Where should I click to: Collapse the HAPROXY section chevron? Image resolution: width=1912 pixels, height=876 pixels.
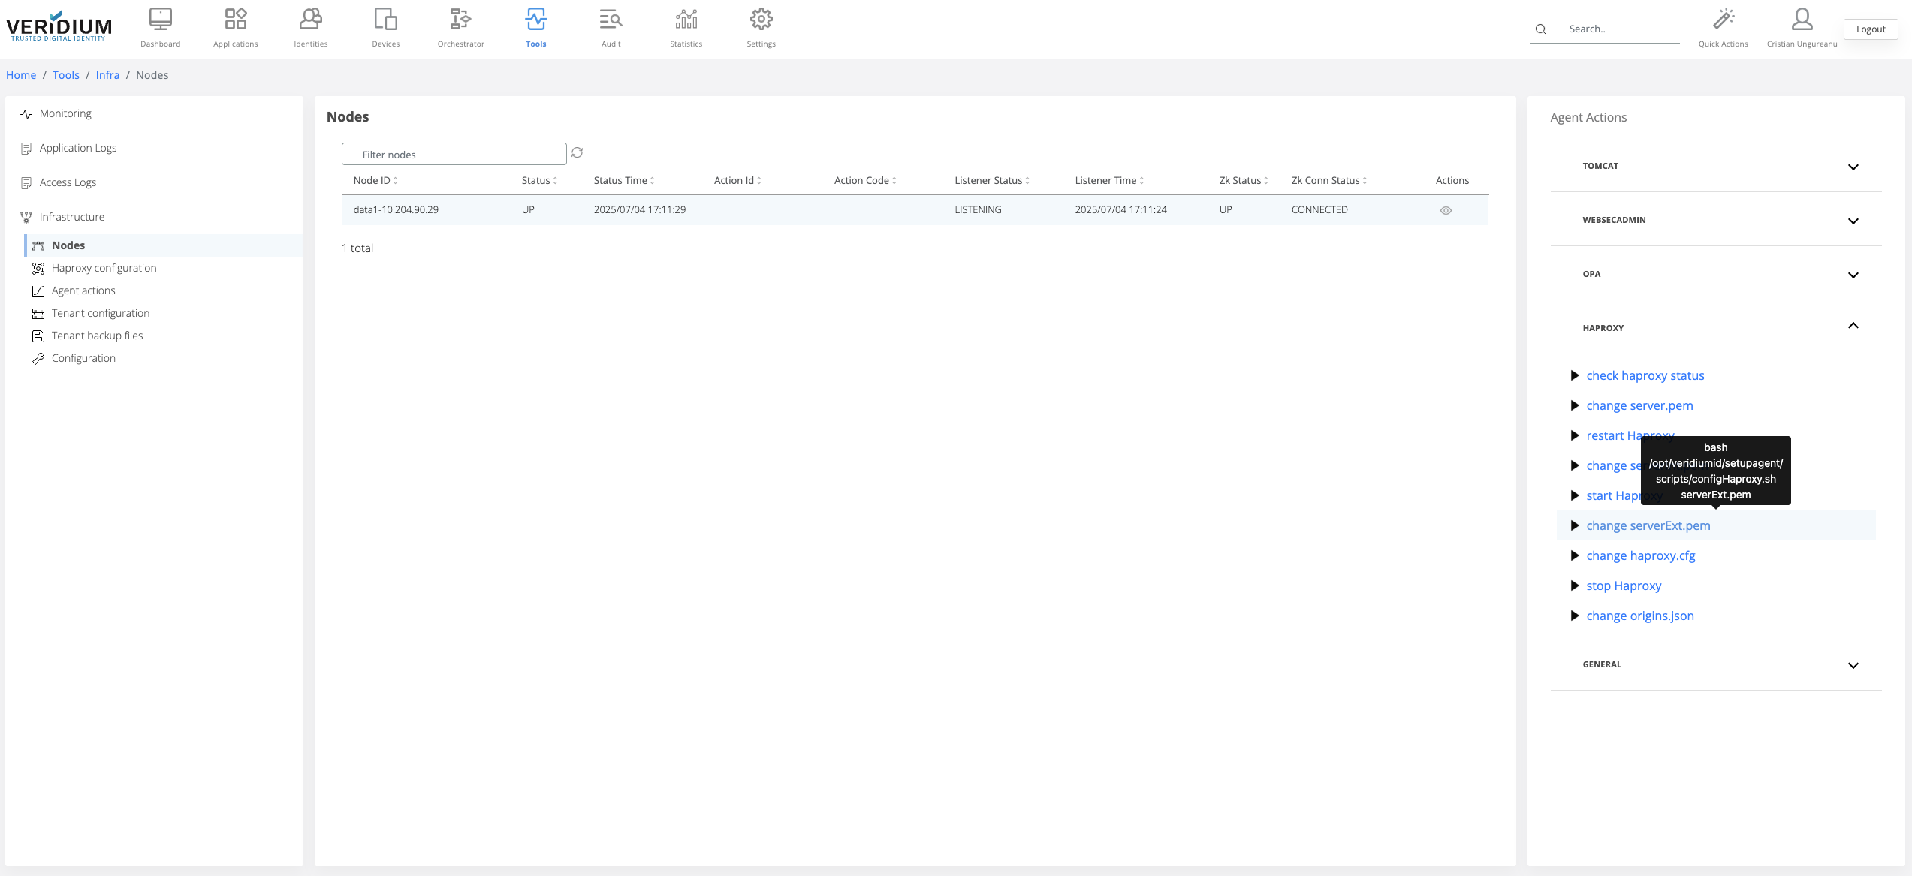pyautogui.click(x=1853, y=327)
